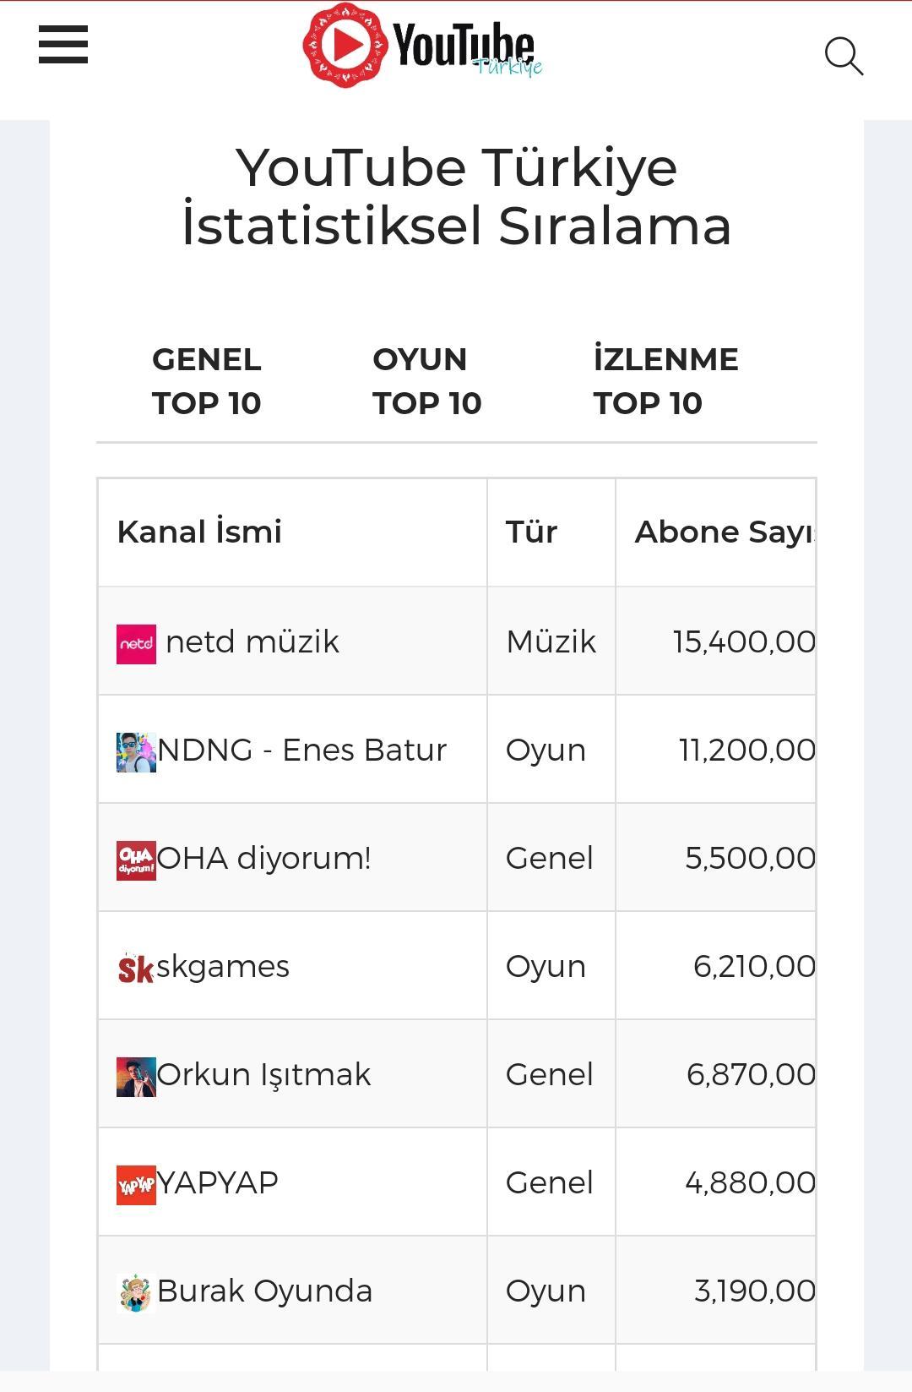This screenshot has height=1392, width=912.
Task: Click the YAPYAP channel icon
Action: (136, 1185)
